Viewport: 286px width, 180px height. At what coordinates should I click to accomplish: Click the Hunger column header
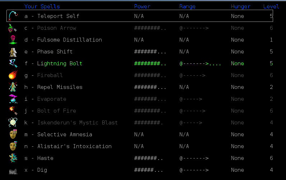(x=240, y=6)
